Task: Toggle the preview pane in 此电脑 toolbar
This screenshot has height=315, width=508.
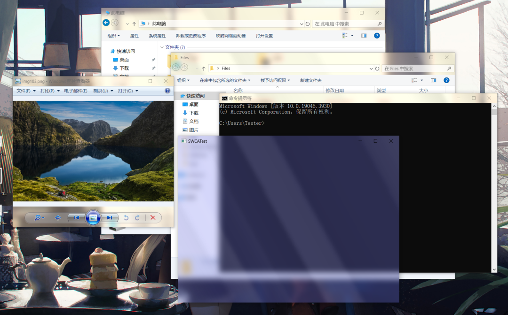Action: (363, 35)
